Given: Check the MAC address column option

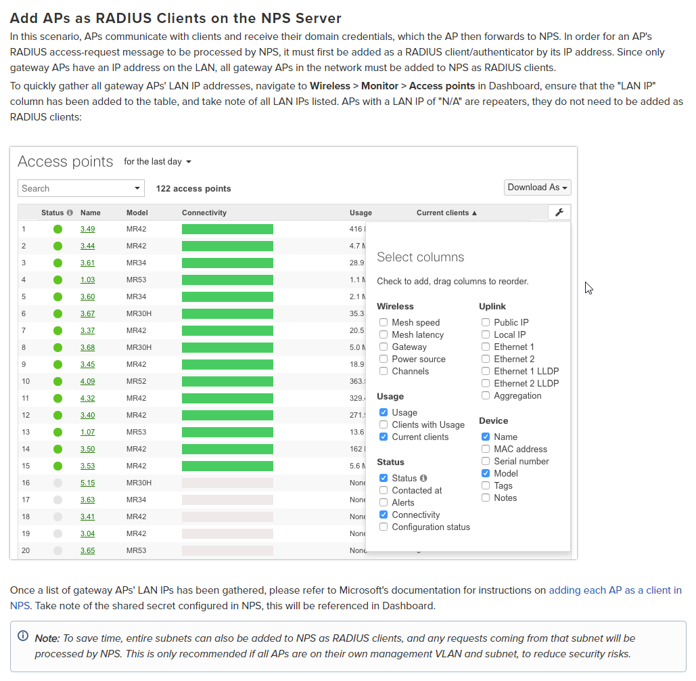Looking at the screenshot, I should pos(486,449).
